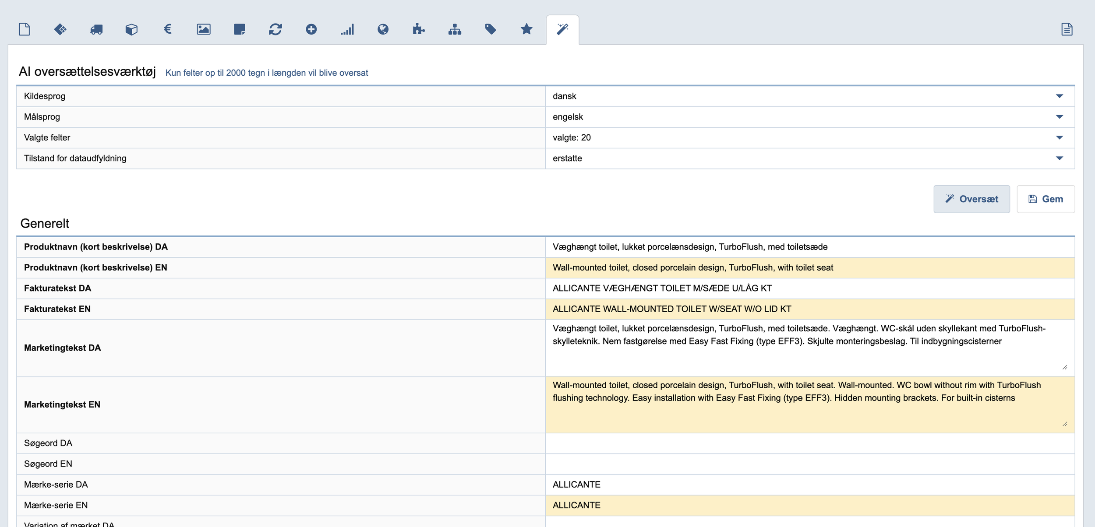Open the Valgte felter dropdown
This screenshot has height=527, width=1095.
[x=809, y=137]
